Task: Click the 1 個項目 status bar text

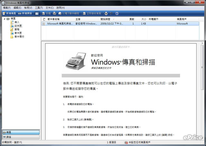Action: click(x=111, y=142)
